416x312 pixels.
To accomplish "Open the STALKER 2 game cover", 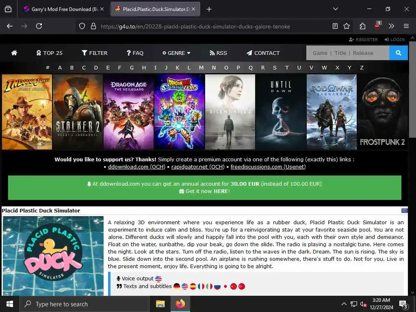I will 78,112.
